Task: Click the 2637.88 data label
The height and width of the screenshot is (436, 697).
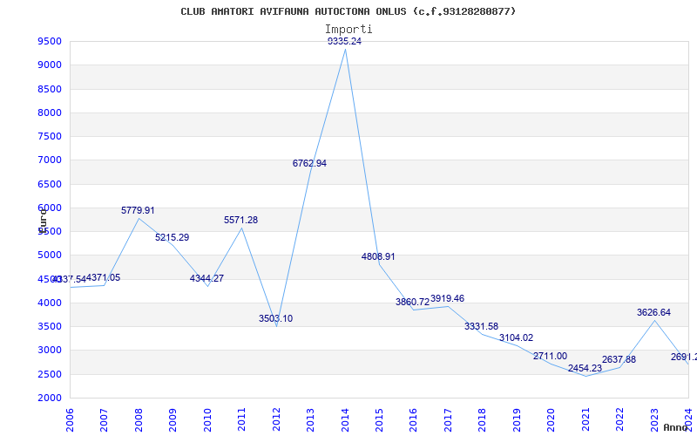Action: click(619, 359)
